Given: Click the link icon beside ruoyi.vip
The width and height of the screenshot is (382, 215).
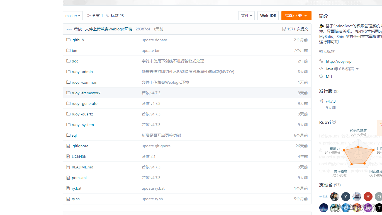Looking at the screenshot, I should pos(321,61).
